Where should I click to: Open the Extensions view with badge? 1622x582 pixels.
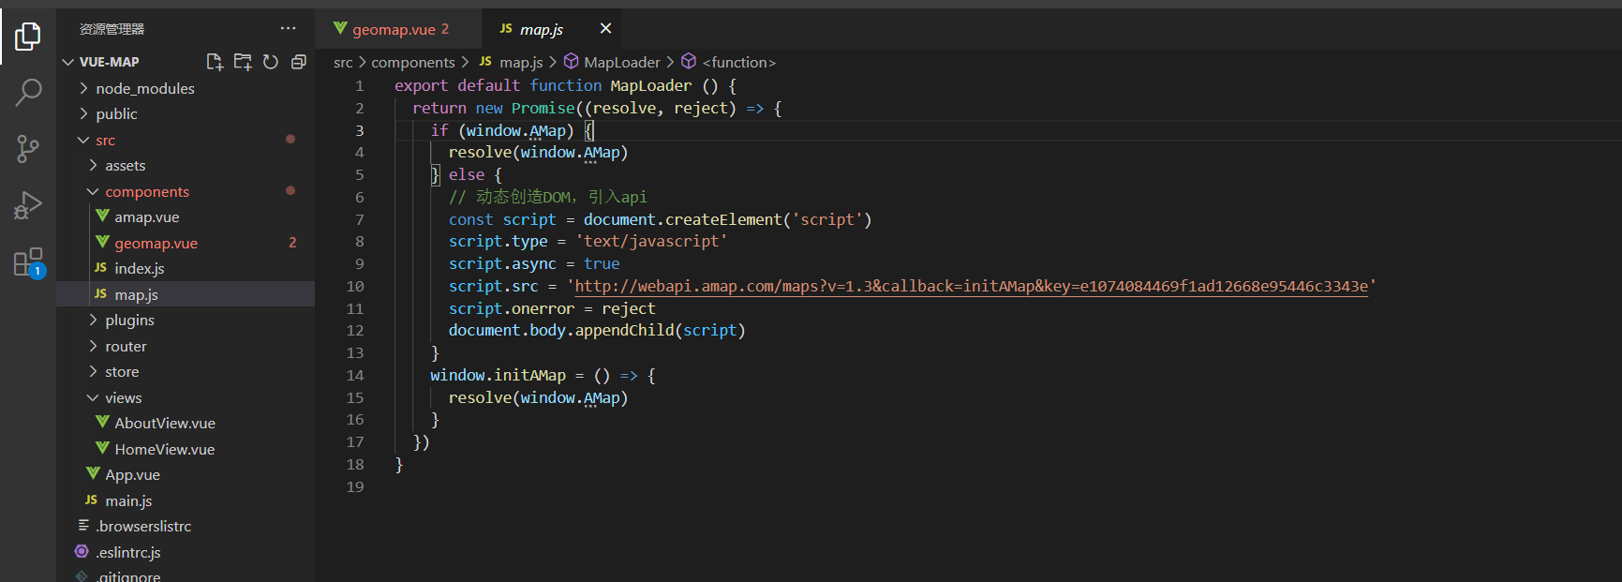point(28,262)
